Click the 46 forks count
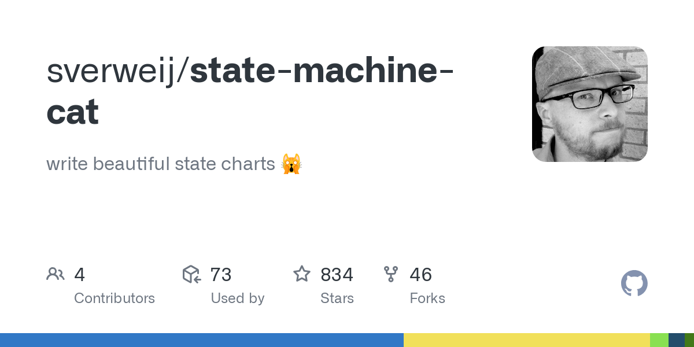 [421, 275]
